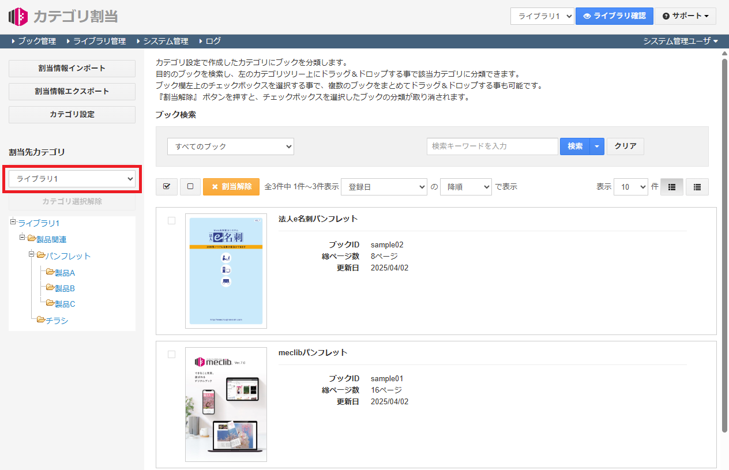Switch to compact list view icon
The height and width of the screenshot is (470, 729).
pyautogui.click(x=697, y=187)
